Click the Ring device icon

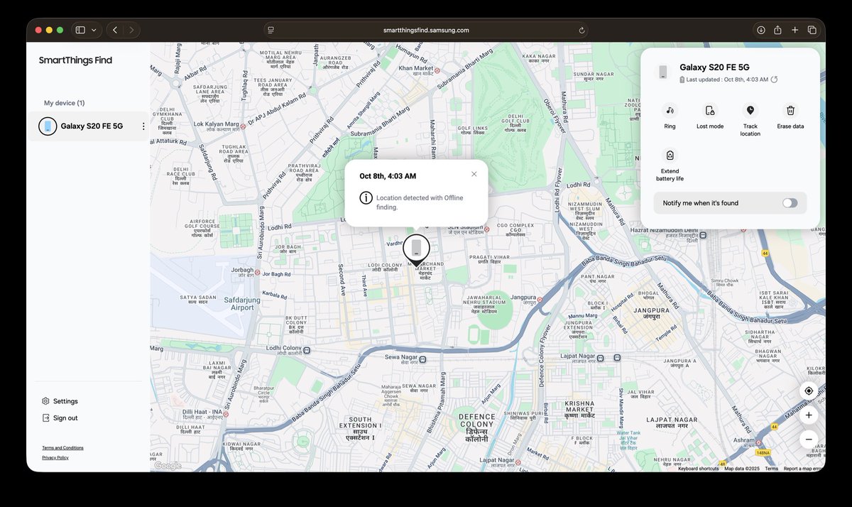(670, 110)
